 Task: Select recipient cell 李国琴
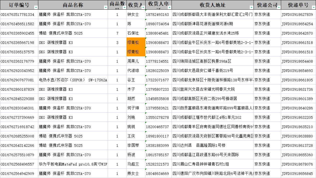pyautogui.click(x=136, y=145)
